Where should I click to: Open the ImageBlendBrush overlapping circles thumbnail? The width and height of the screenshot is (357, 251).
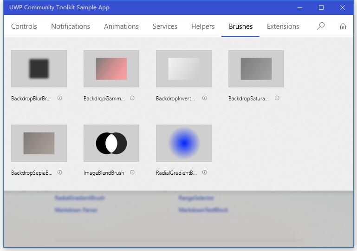[111, 143]
